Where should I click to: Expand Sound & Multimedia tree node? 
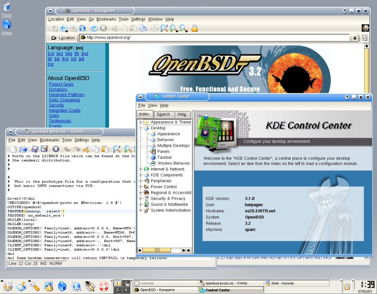[x=141, y=204]
